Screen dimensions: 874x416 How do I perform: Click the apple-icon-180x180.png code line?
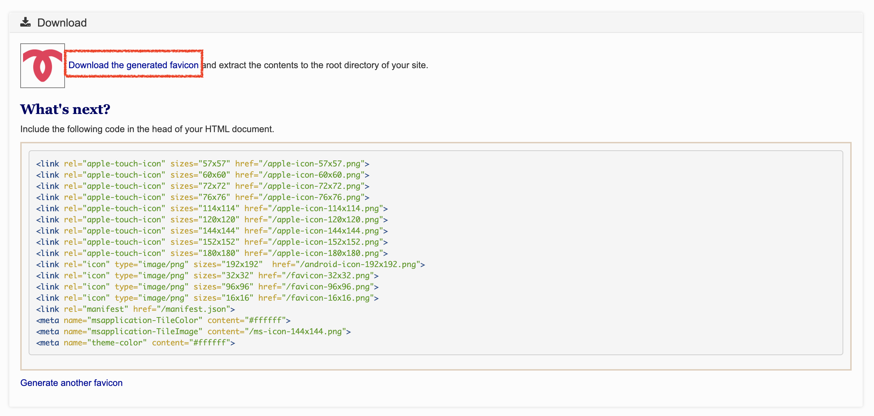pyautogui.click(x=212, y=253)
